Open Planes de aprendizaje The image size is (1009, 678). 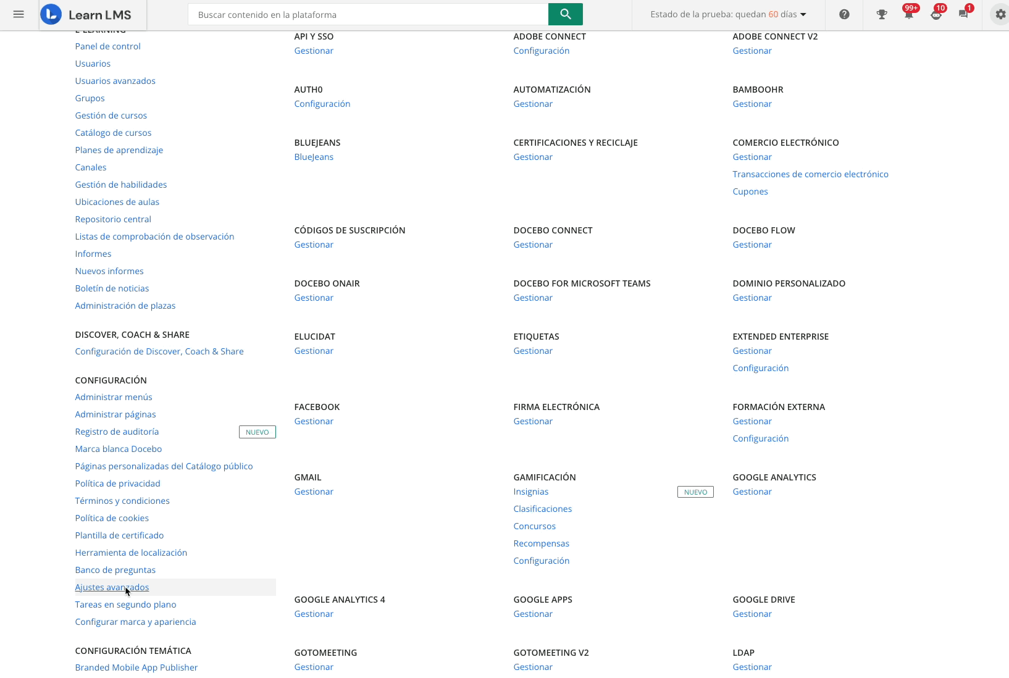click(119, 150)
